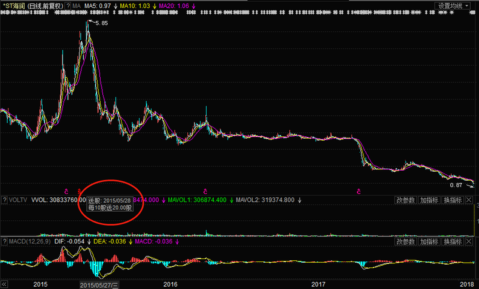Select 加指标 in the MACD panel

(429, 242)
